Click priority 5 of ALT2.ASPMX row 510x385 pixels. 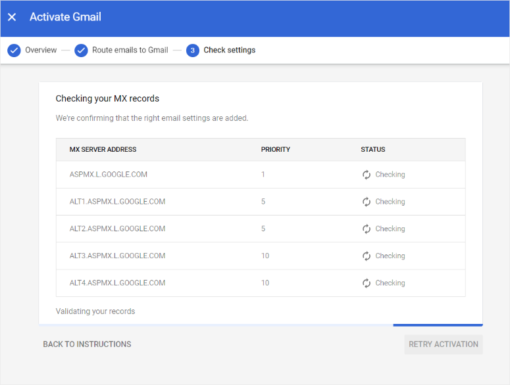(263, 229)
